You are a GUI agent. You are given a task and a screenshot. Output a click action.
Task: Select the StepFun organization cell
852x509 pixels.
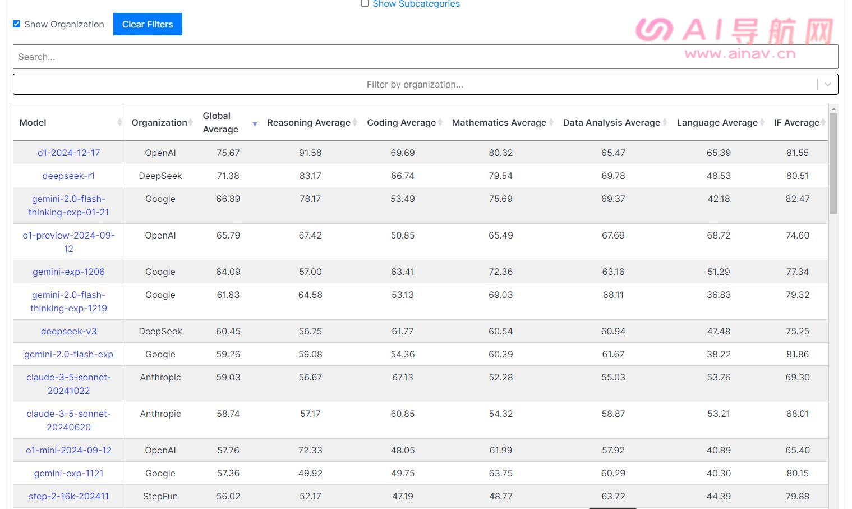(x=160, y=496)
